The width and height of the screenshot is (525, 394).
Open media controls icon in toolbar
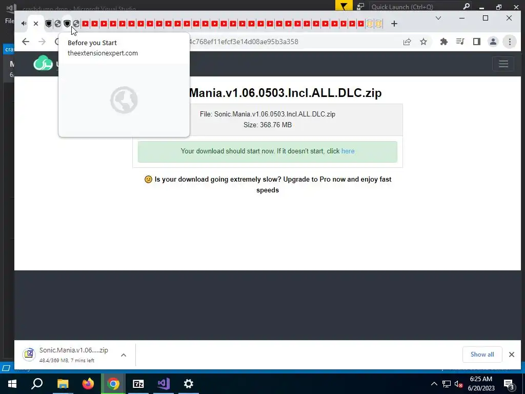pyautogui.click(x=460, y=42)
